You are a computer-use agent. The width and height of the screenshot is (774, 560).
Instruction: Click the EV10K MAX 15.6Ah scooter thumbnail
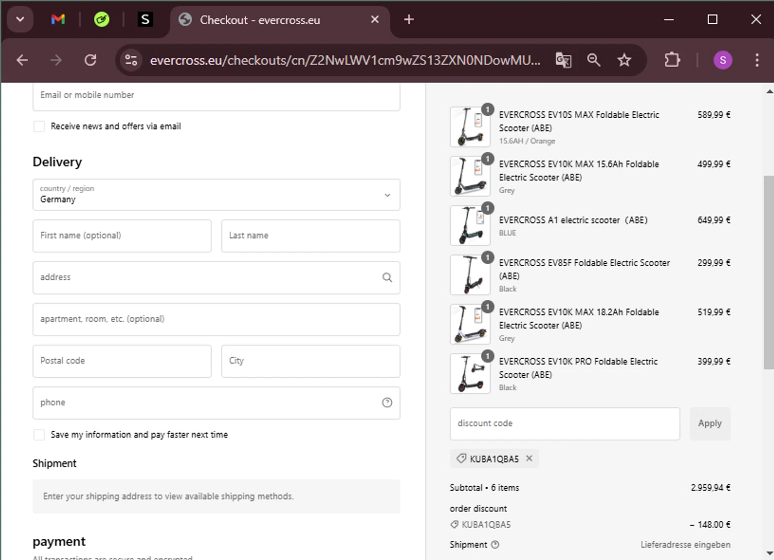tap(470, 176)
